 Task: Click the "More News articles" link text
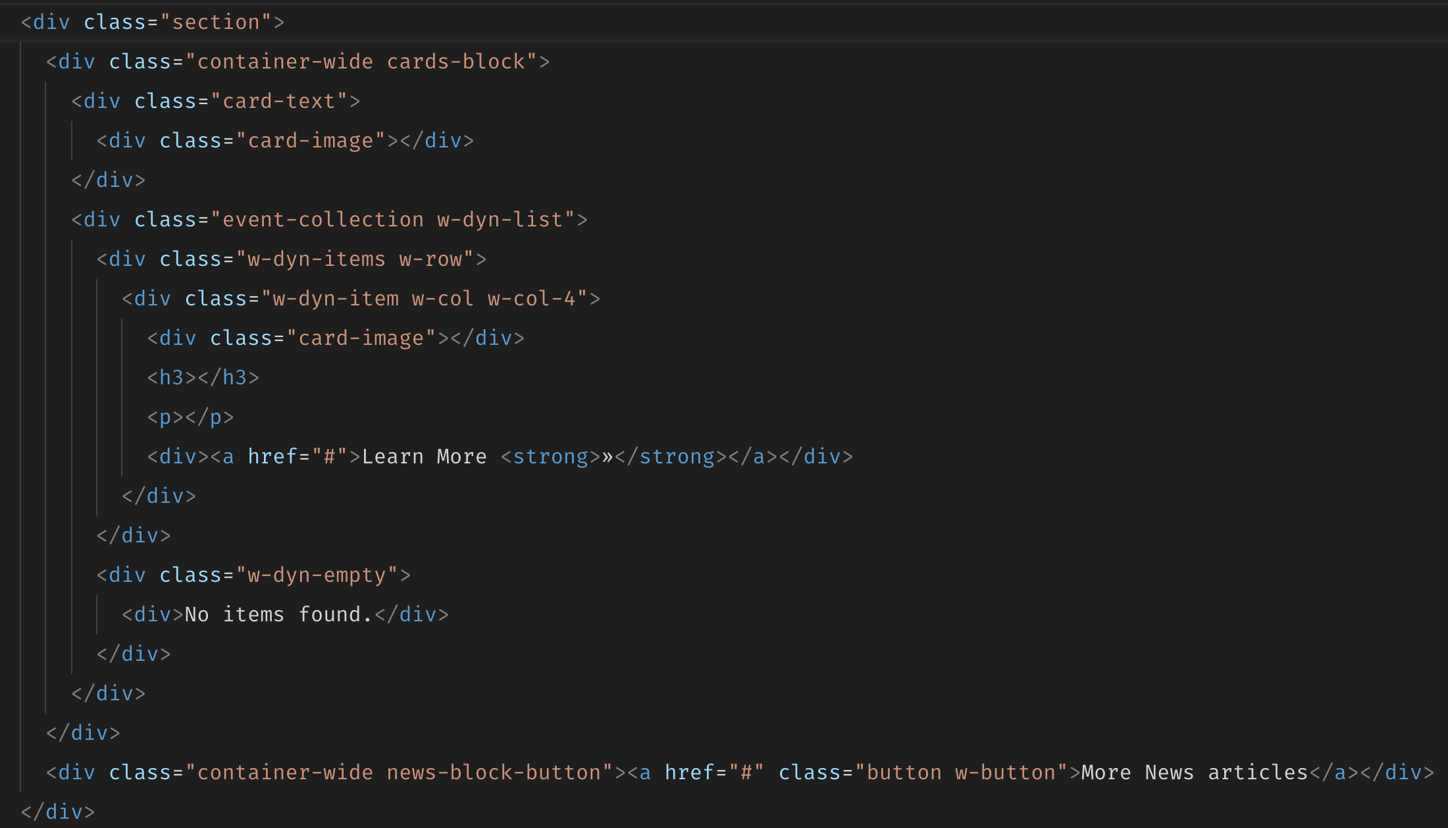pos(1194,773)
